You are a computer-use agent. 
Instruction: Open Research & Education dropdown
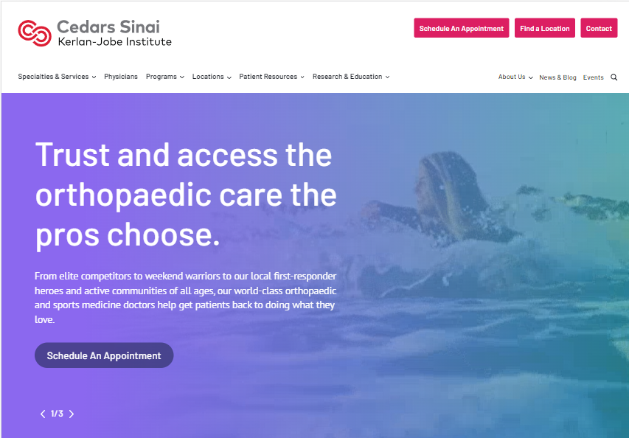point(351,77)
